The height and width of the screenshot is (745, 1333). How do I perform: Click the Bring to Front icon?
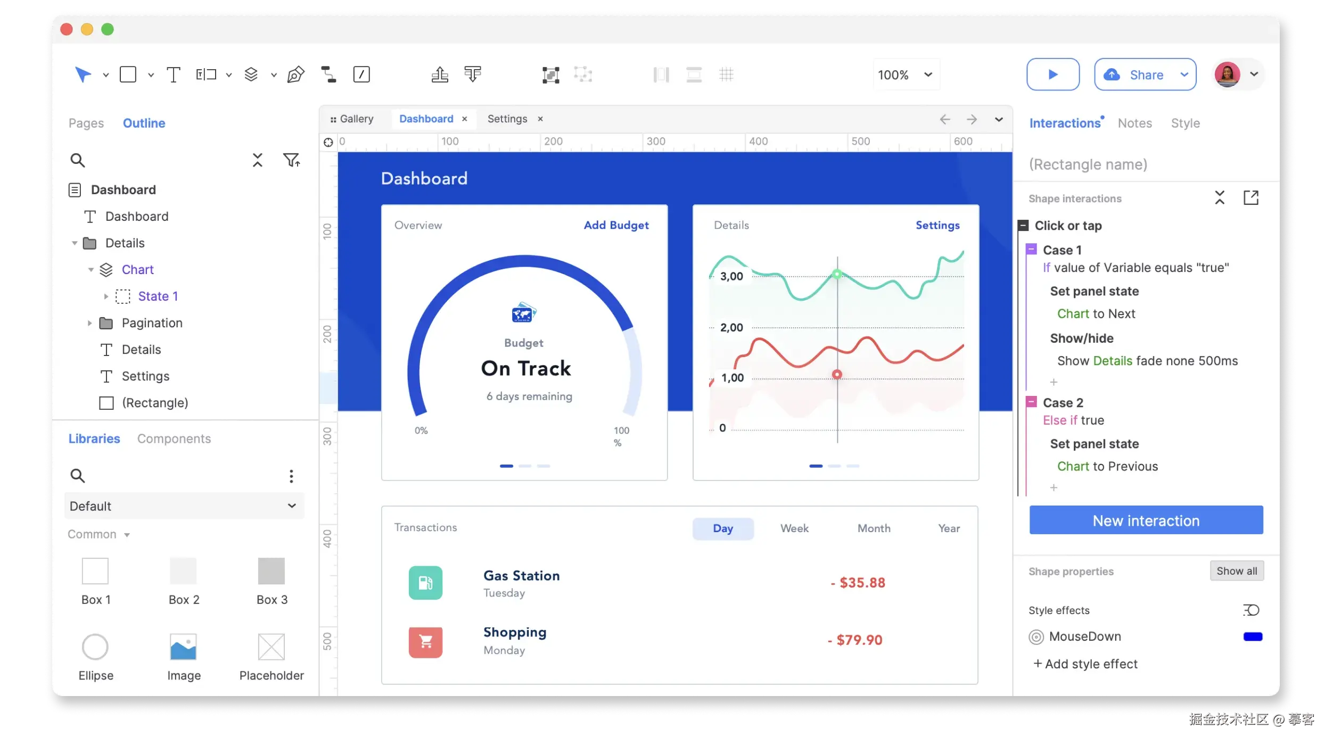(x=440, y=74)
